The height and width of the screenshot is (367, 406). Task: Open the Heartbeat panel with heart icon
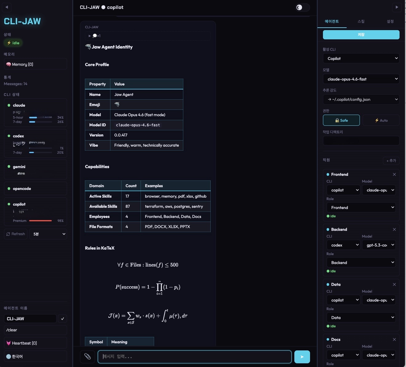9,343
